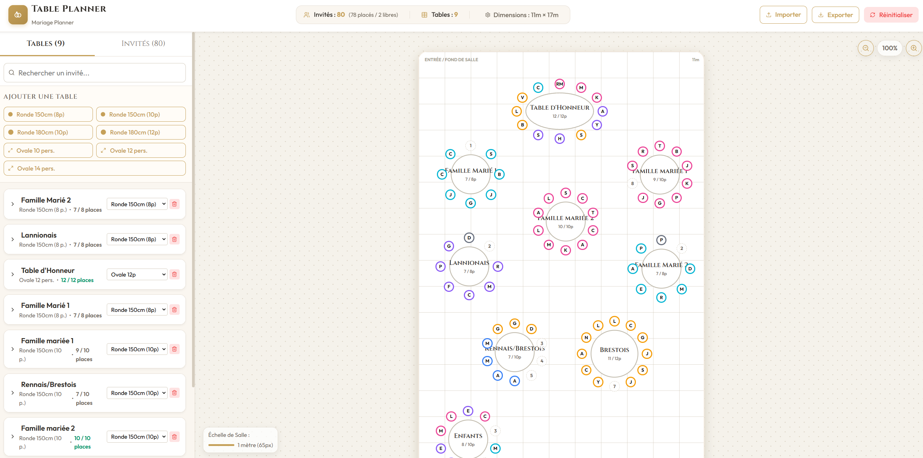923x458 pixels.
Task: Add an Ovale 14 pers. table
Action: 95,168
